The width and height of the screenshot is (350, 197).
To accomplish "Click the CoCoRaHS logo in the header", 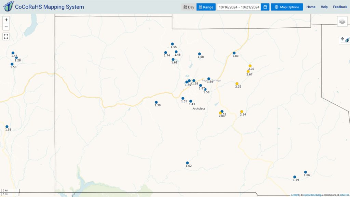I will pyautogui.click(x=9, y=6).
